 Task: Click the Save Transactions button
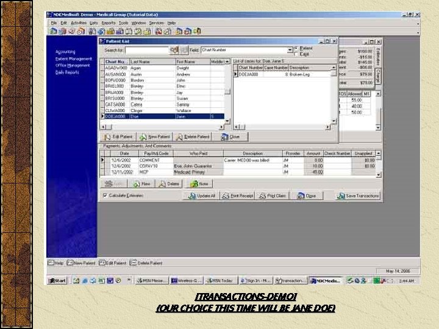(358, 196)
